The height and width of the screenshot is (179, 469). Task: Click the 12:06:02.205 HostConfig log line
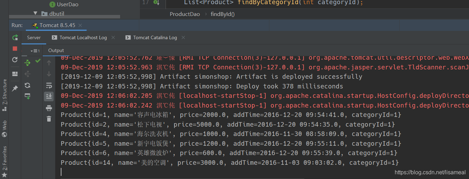click(x=265, y=96)
